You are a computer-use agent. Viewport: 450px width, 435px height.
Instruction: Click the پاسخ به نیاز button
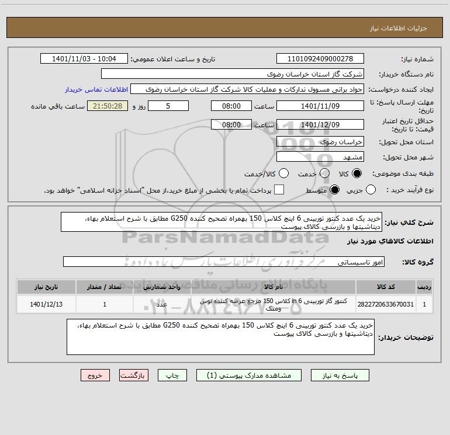pos(340,375)
